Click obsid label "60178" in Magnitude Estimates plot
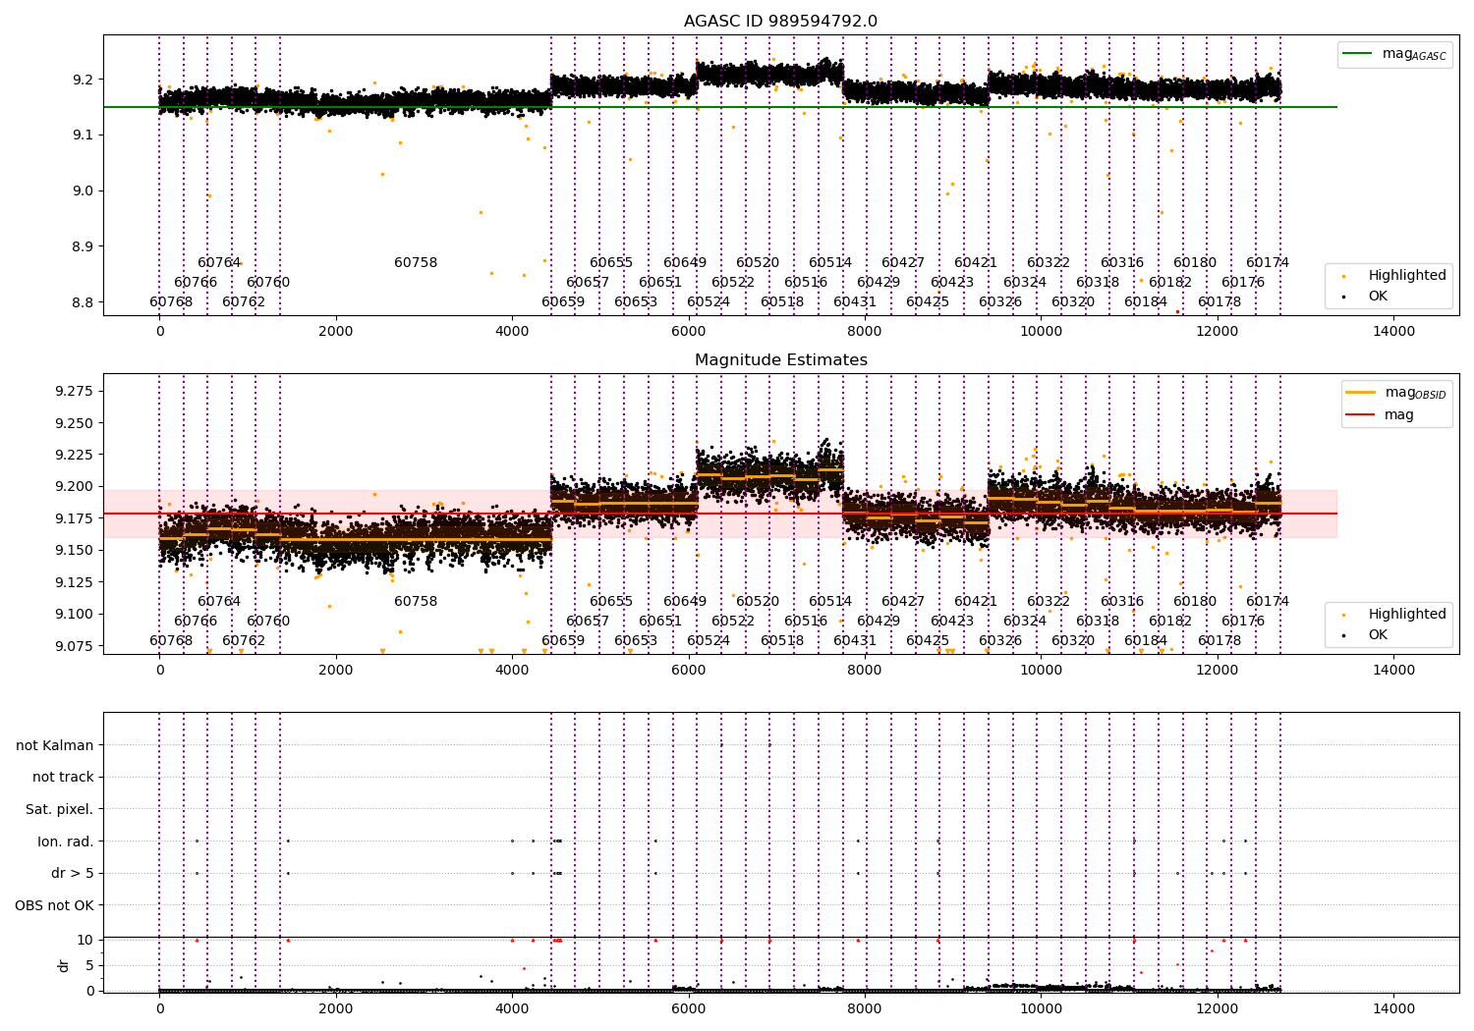This screenshot has width=1474, height=1031. (x=1219, y=640)
